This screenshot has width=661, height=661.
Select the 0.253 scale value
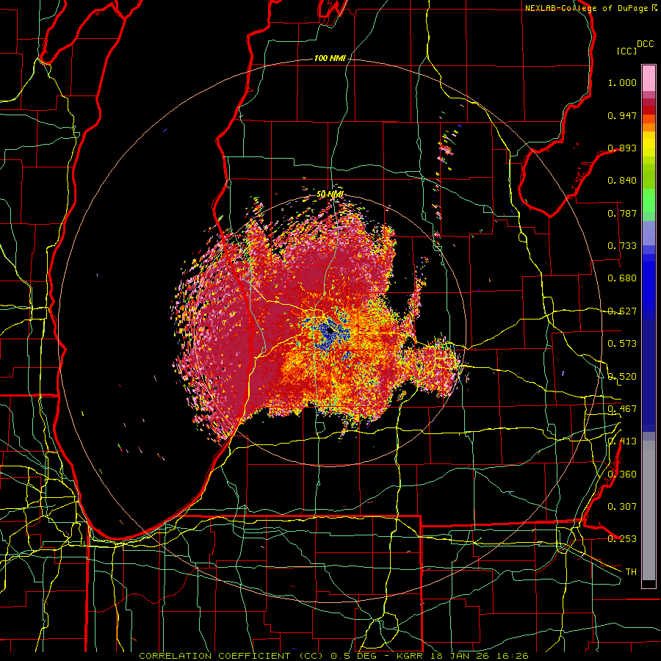point(622,539)
